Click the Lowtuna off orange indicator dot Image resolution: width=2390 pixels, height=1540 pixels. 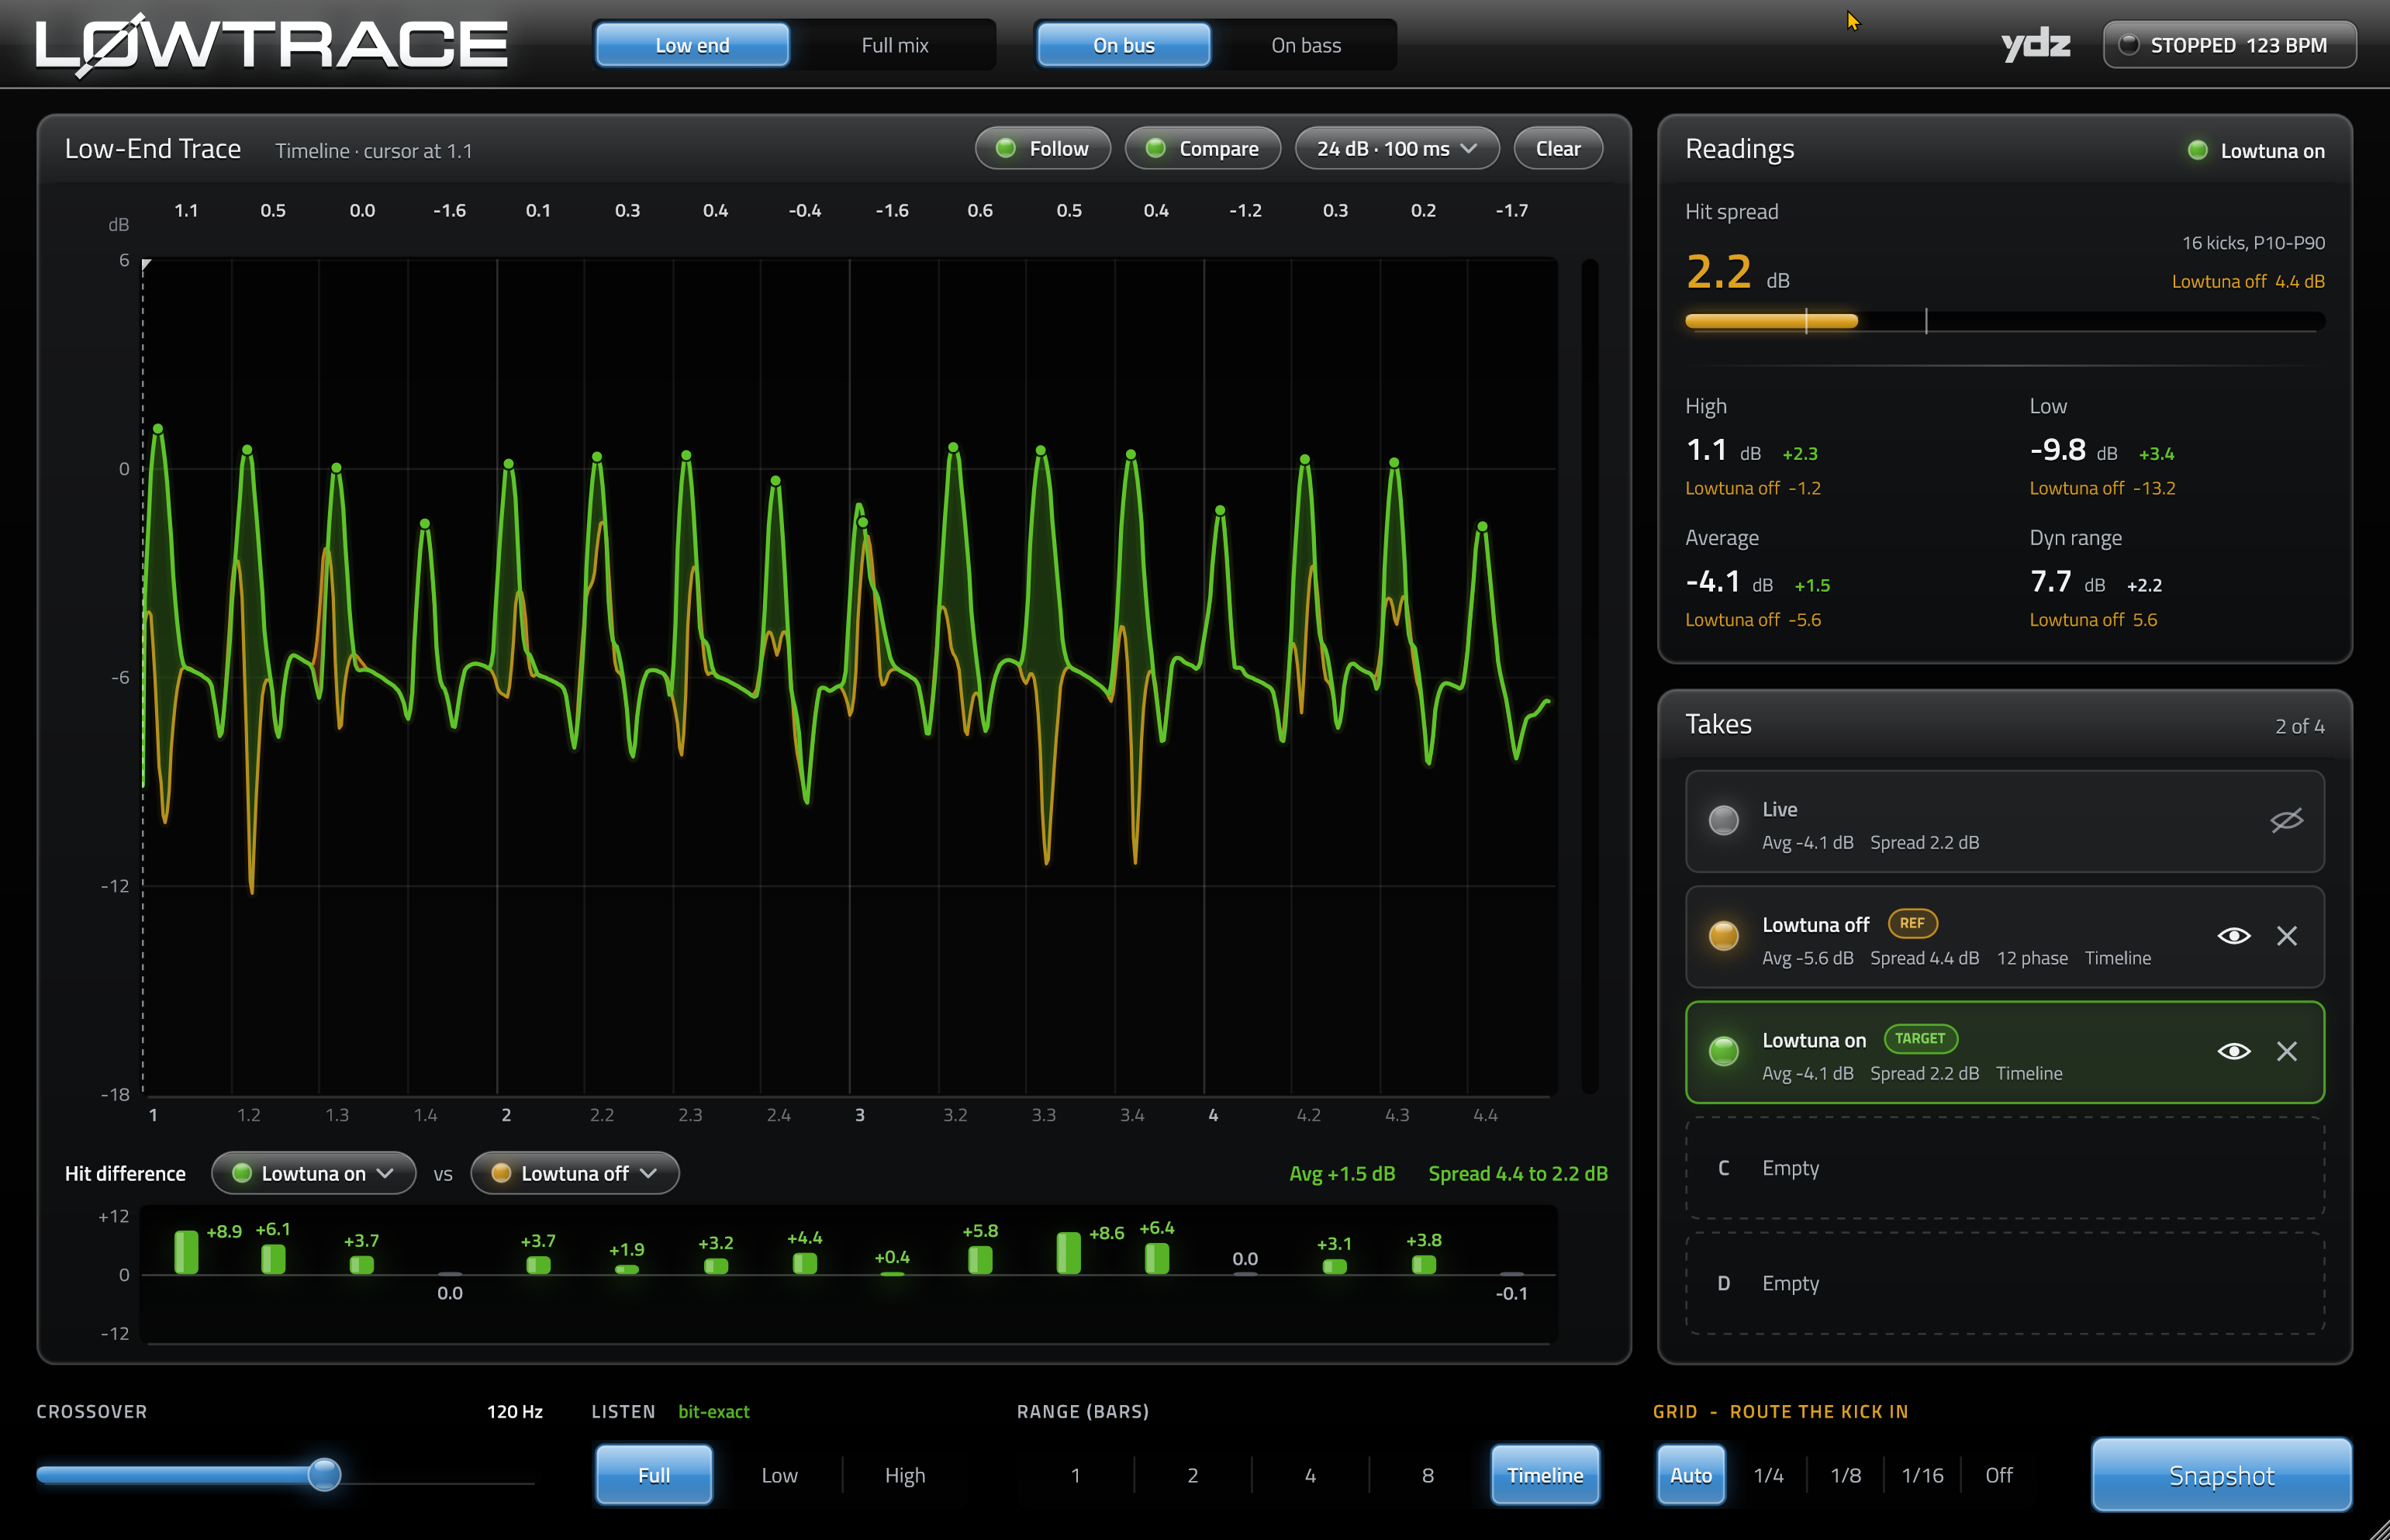pos(1723,936)
